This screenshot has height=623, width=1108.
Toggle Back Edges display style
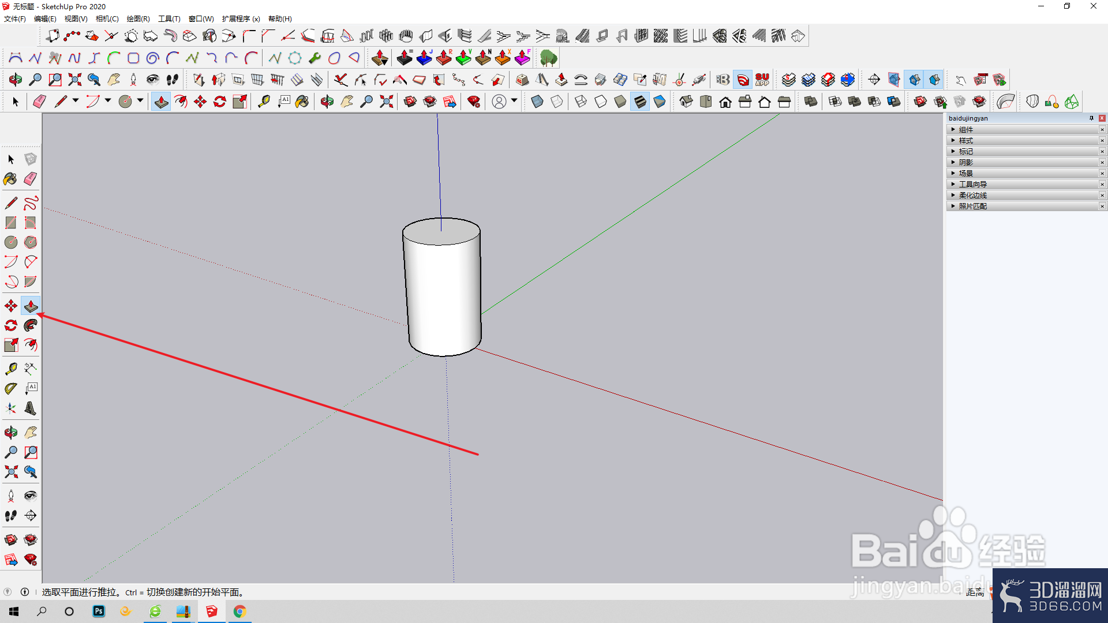tap(557, 102)
